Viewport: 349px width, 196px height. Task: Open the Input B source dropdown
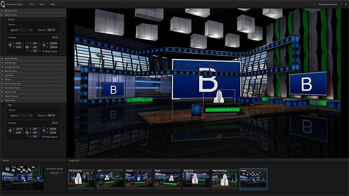coord(21,30)
